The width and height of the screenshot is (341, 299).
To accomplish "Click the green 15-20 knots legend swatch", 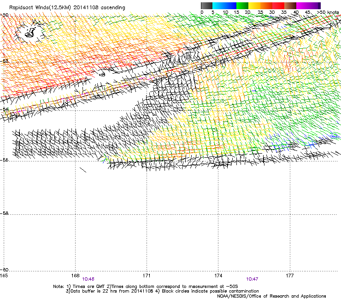I will coord(242,6).
